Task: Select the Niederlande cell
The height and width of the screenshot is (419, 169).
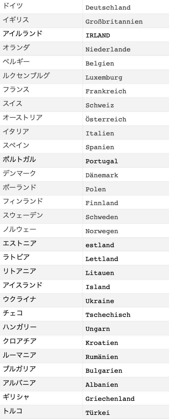Action: tap(108, 49)
